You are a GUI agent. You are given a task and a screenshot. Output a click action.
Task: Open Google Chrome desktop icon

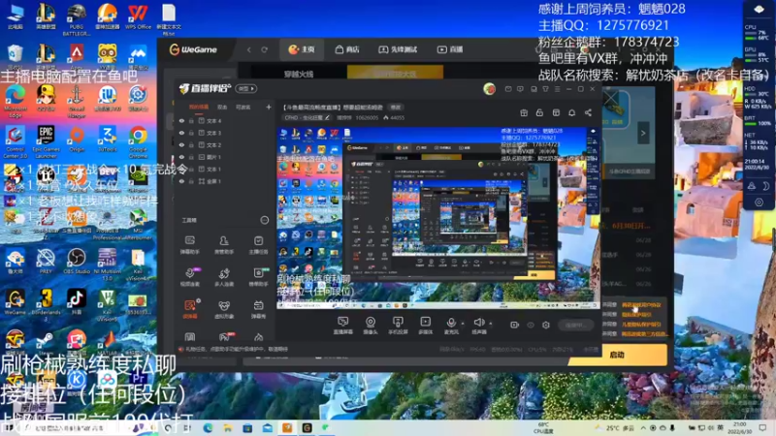tap(138, 140)
